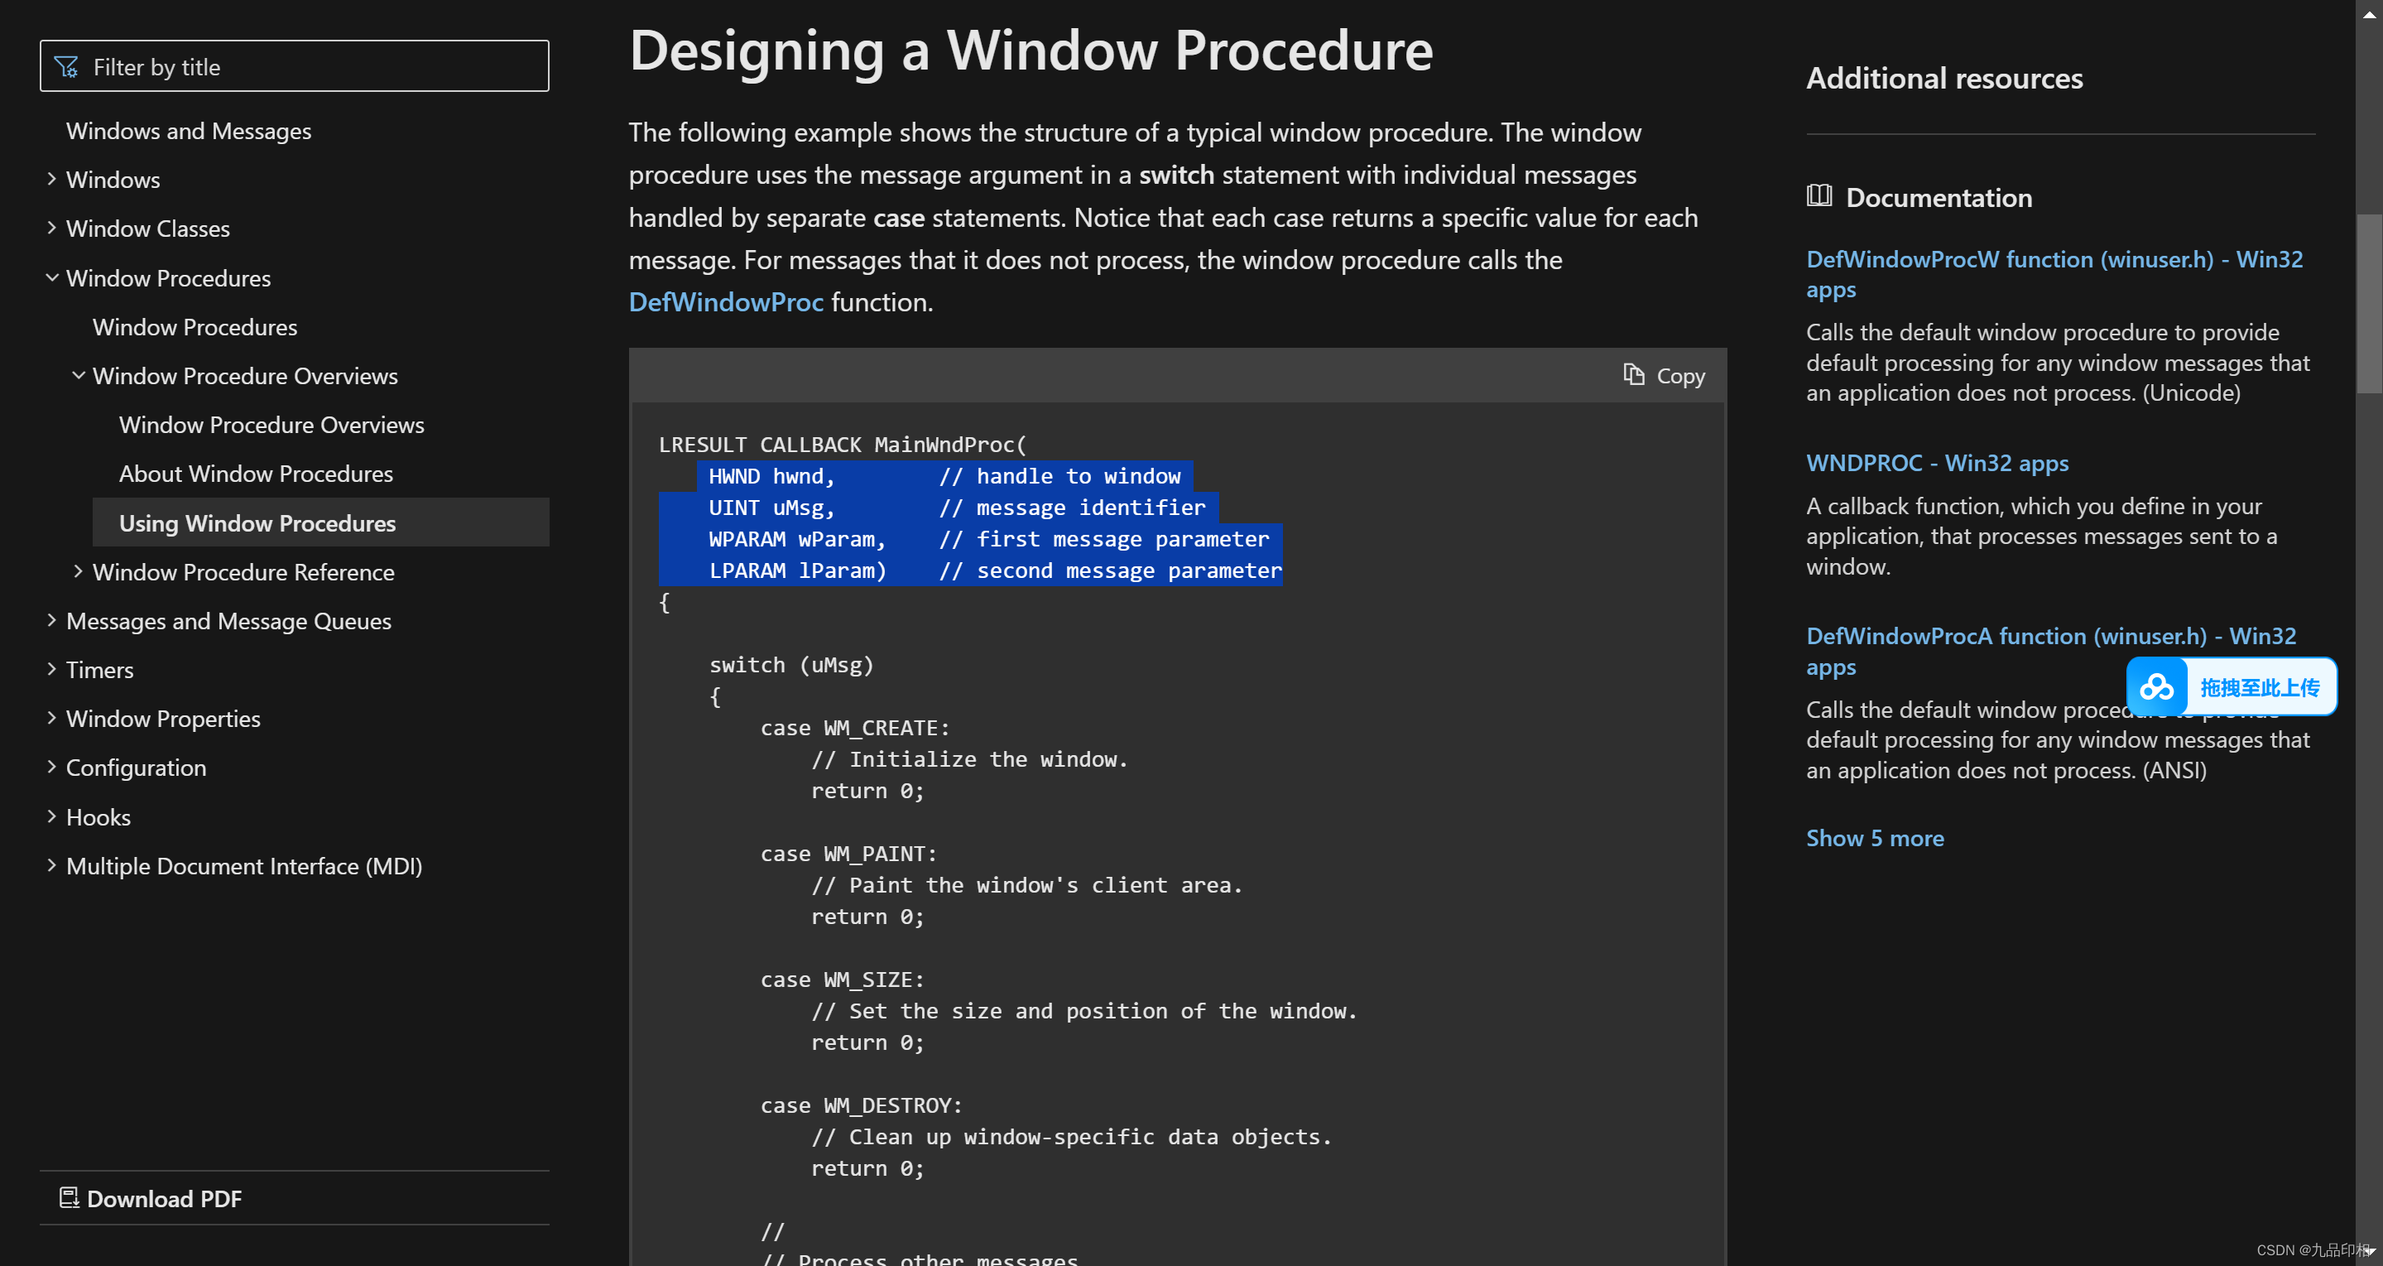Open About Window Procedures page
Screen dimensions: 2383x1266
(255, 473)
